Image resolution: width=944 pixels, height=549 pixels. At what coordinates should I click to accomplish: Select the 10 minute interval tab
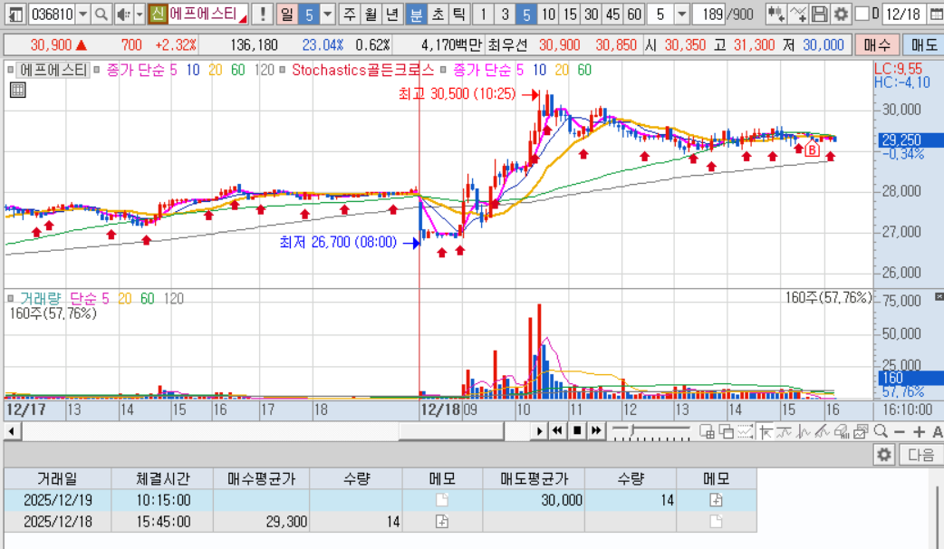548,14
